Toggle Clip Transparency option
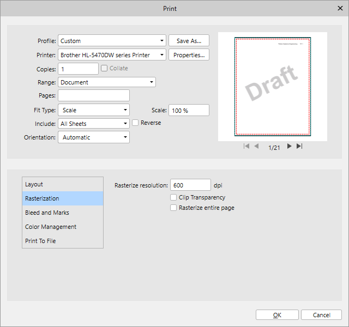349x327 pixels. 173,197
